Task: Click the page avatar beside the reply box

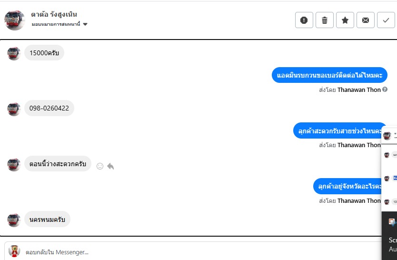Action: click(14, 251)
